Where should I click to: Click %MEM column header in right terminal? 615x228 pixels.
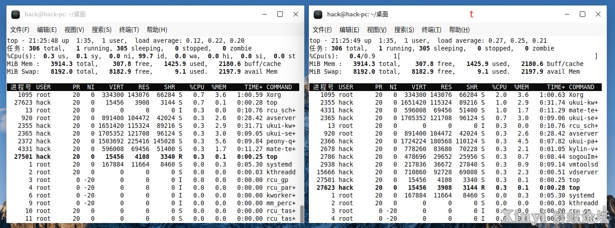[521, 87]
